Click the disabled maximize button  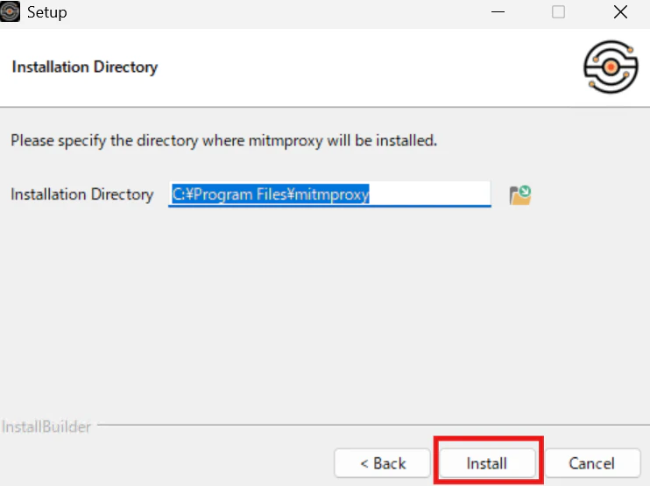(558, 12)
